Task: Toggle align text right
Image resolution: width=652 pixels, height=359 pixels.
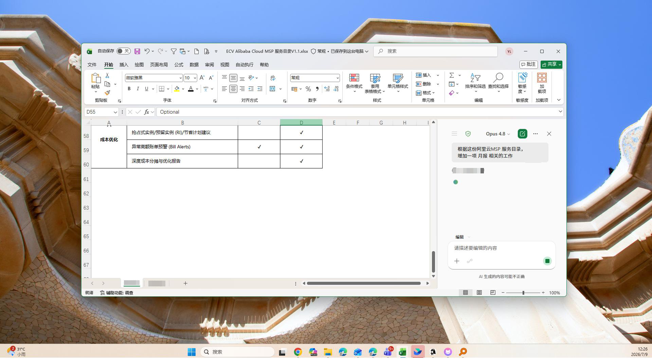Action: click(x=242, y=89)
